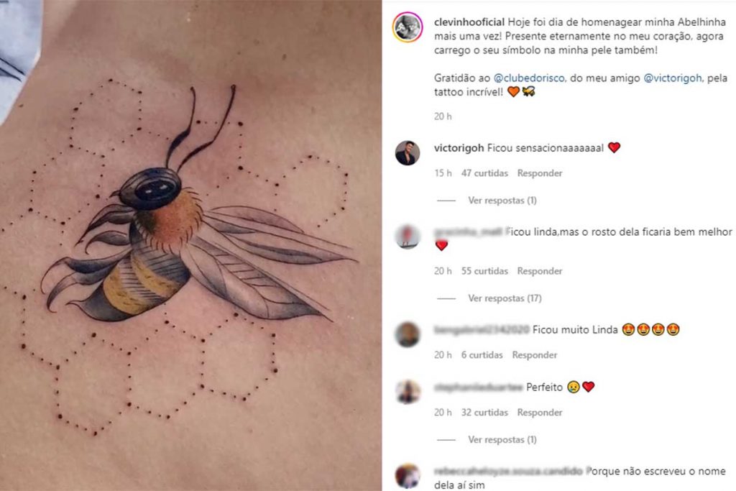Image resolution: width=736 pixels, height=491 pixels.
Task: Click victorigoh username on comment
Action: point(459,148)
